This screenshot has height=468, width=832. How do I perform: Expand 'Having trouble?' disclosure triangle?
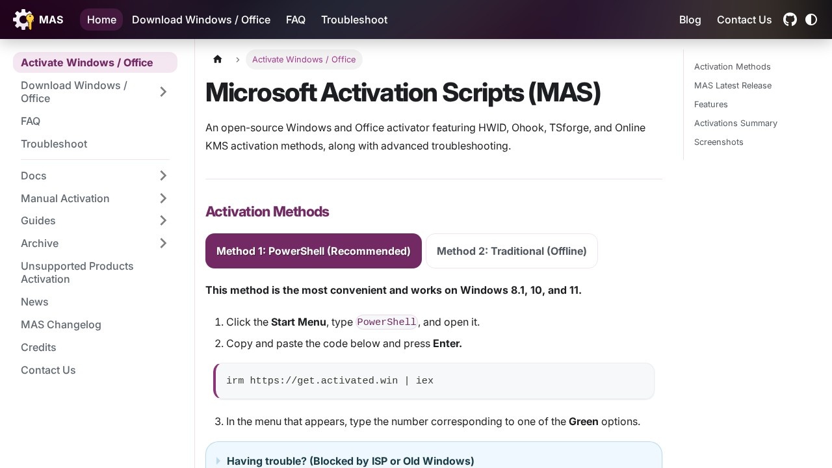click(x=218, y=461)
